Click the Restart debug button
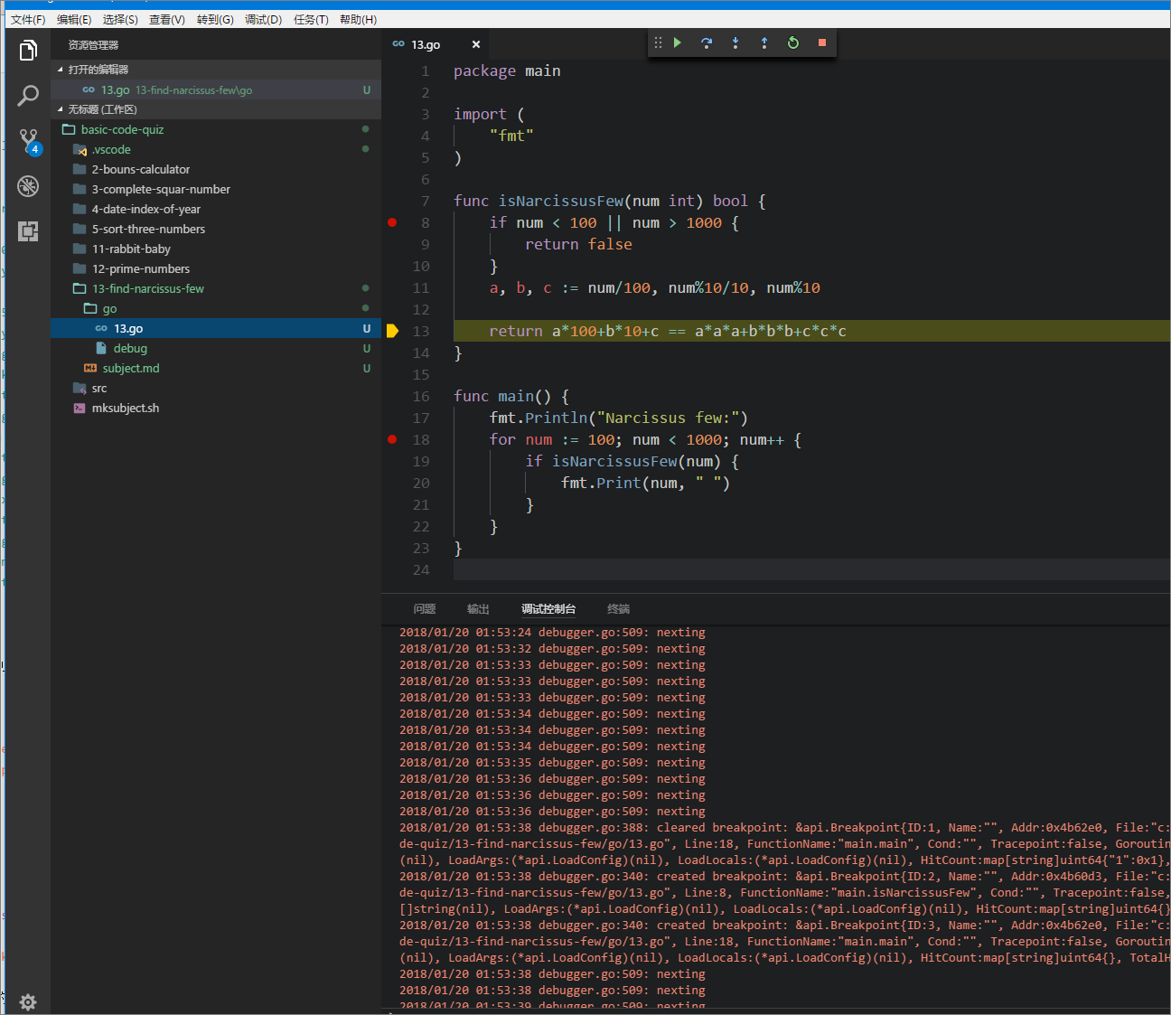The height and width of the screenshot is (1015, 1171). (x=793, y=42)
